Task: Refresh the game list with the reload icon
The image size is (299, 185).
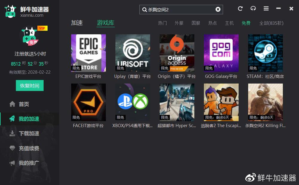Action: (x=240, y=9)
